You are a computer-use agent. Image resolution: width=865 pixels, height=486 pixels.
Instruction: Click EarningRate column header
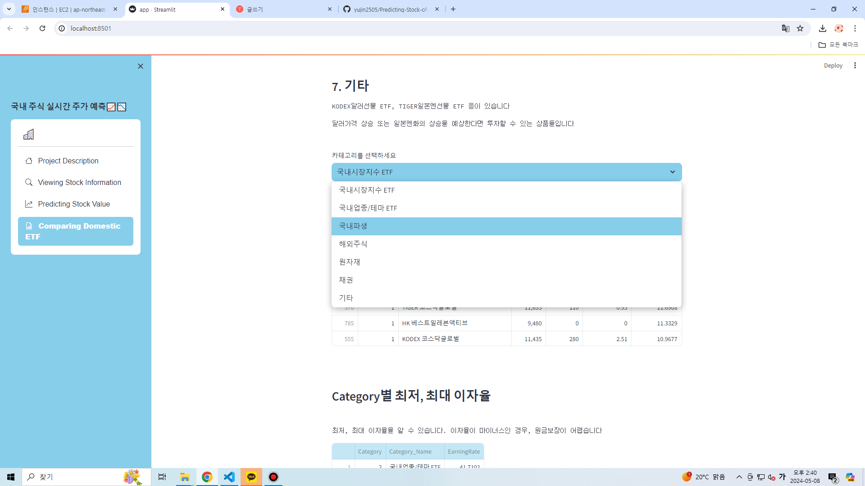coord(464,451)
